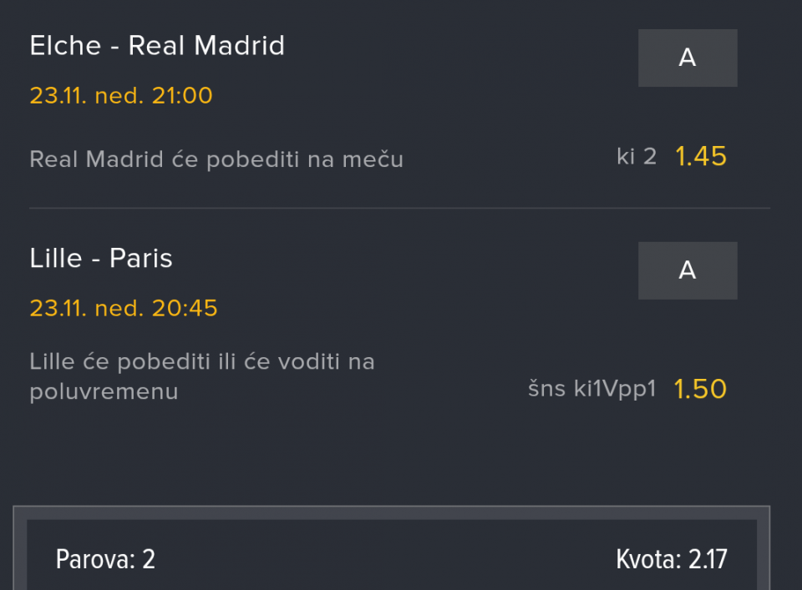Click the 'Kvota:' label in summary
The height and width of the screenshot is (590, 802).
pos(649,559)
